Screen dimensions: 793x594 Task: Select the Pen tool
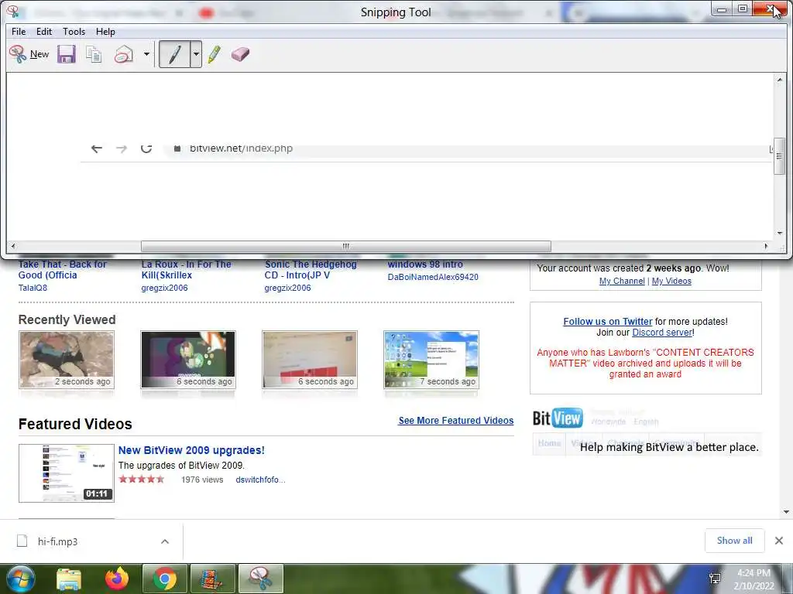point(174,54)
